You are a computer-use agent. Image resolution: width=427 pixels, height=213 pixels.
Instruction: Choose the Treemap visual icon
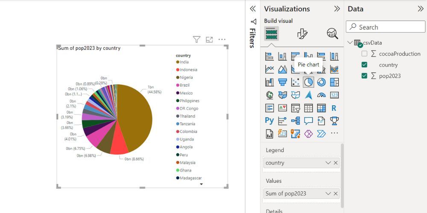(334, 82)
